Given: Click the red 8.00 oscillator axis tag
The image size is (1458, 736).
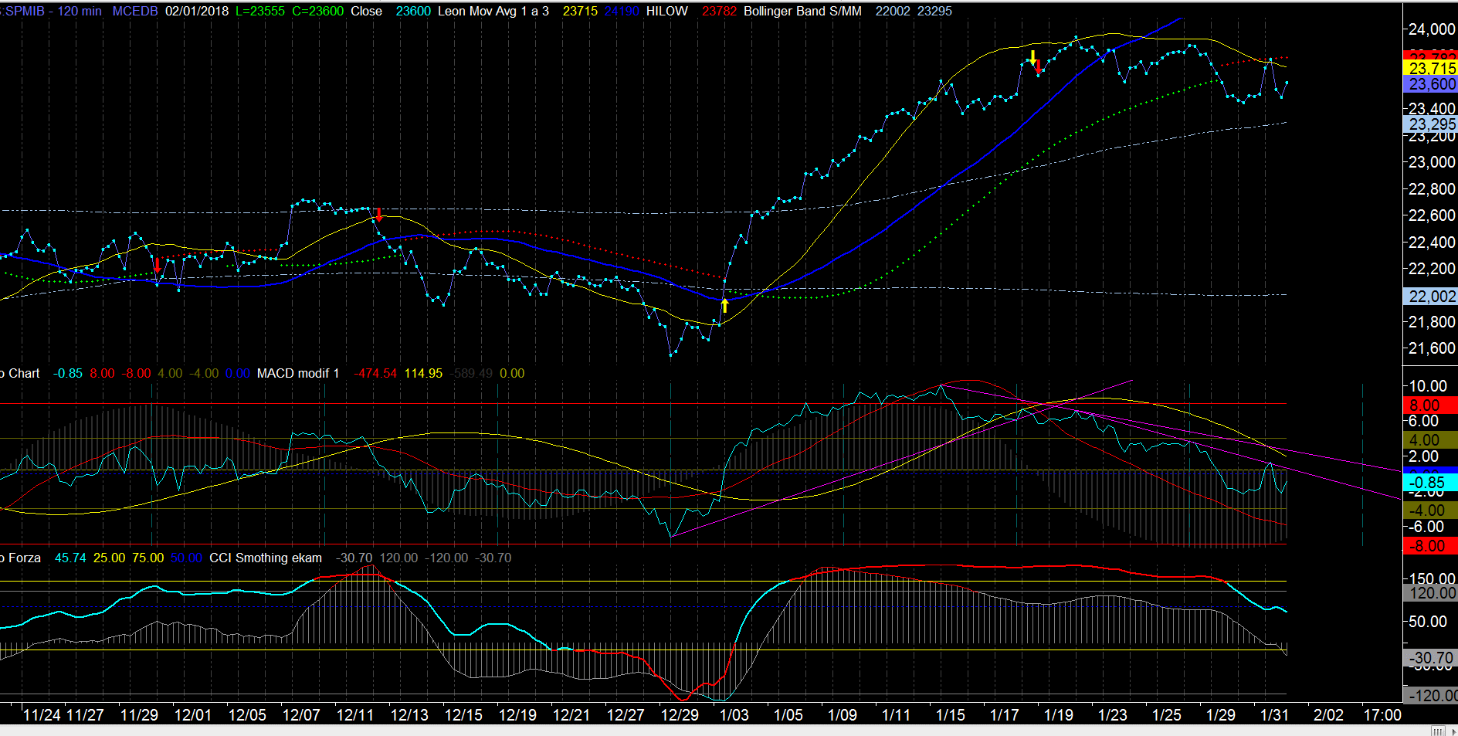Looking at the screenshot, I should 1430,405.
